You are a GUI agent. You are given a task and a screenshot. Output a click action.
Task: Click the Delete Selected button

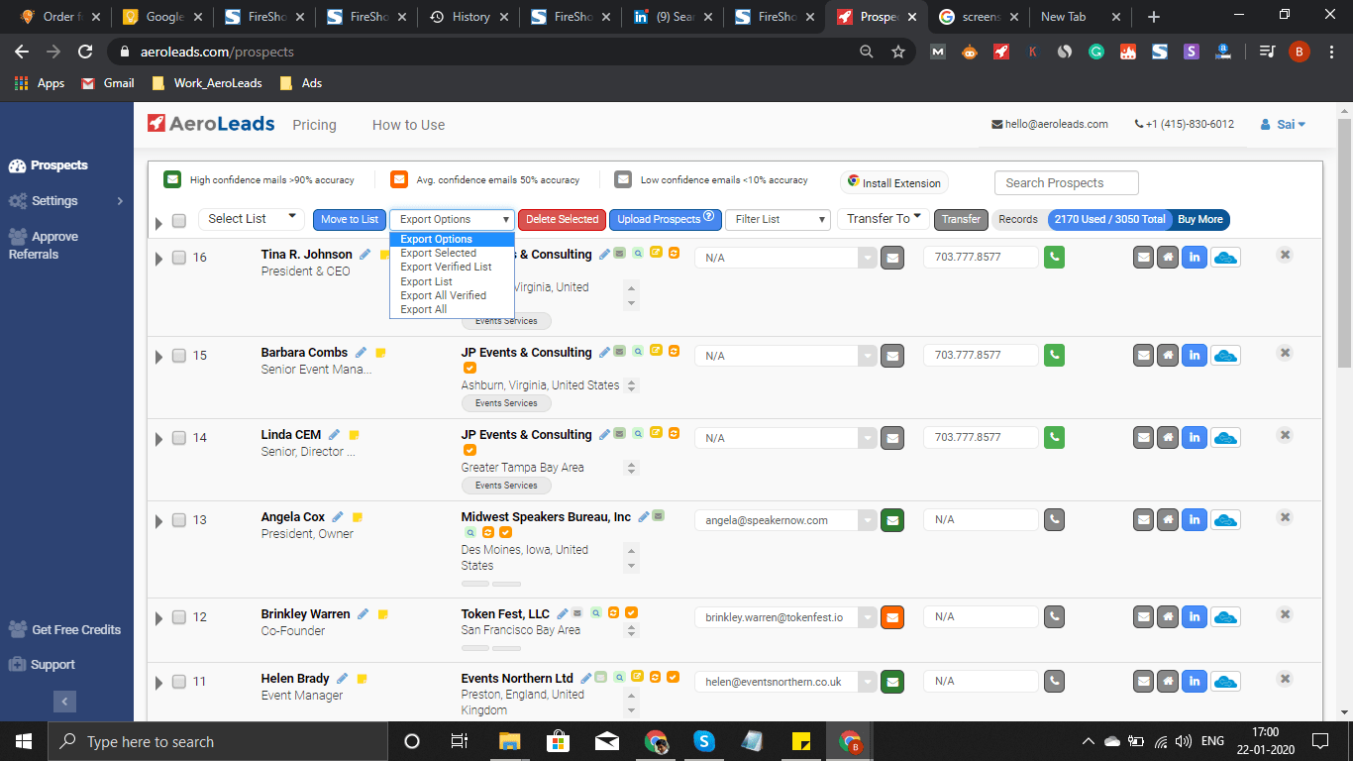[x=562, y=219]
